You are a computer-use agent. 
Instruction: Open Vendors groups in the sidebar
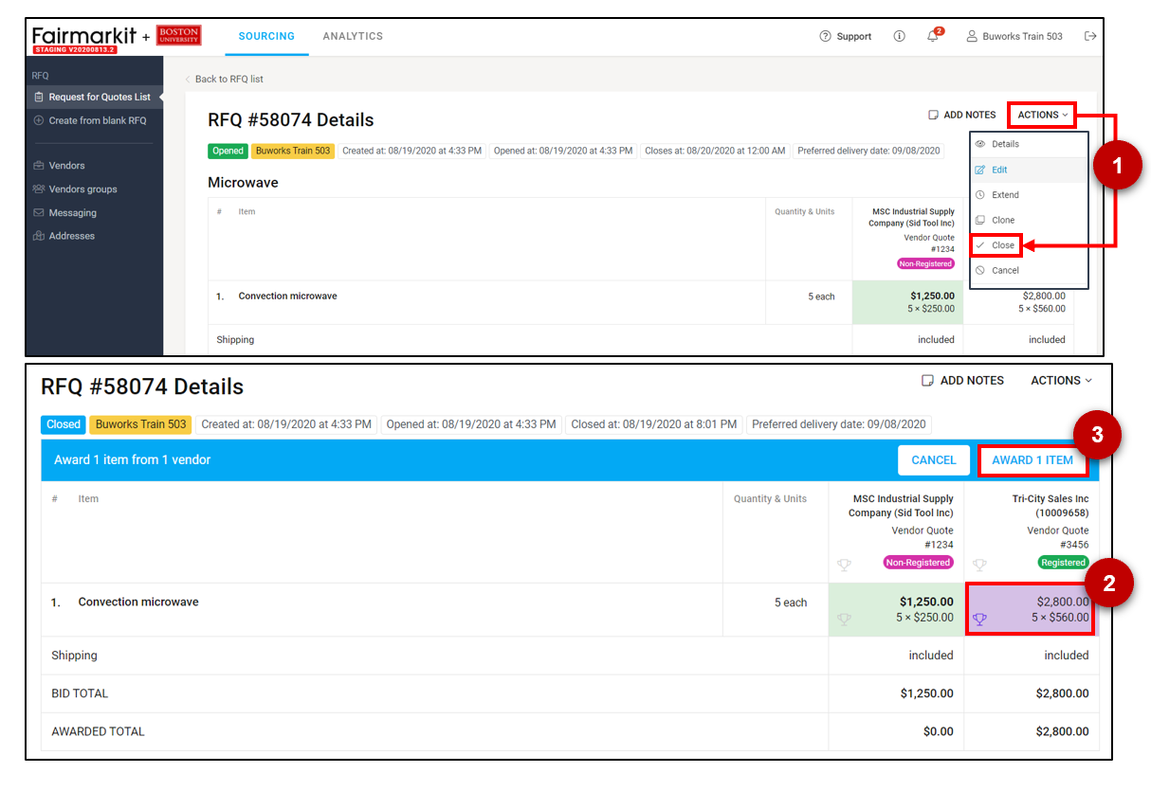(x=82, y=189)
